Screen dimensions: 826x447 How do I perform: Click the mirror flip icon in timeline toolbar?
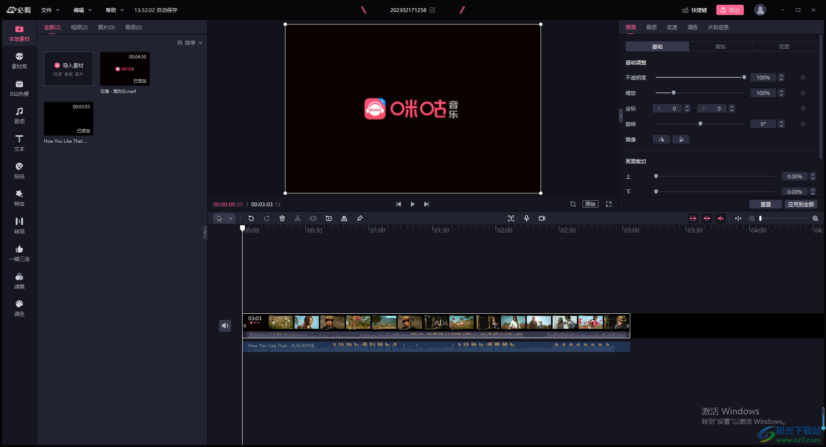coord(344,218)
